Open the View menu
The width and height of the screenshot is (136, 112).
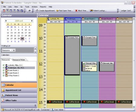click(x=16, y=7)
